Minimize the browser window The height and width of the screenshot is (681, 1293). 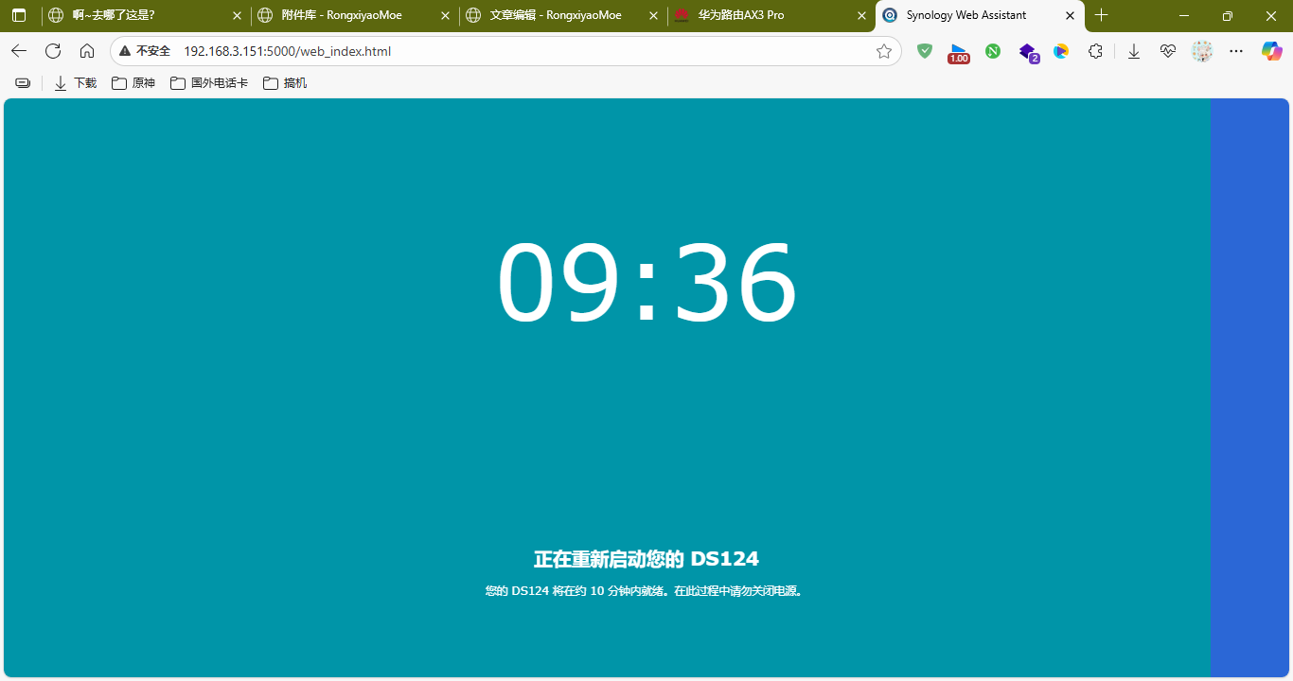1184,15
